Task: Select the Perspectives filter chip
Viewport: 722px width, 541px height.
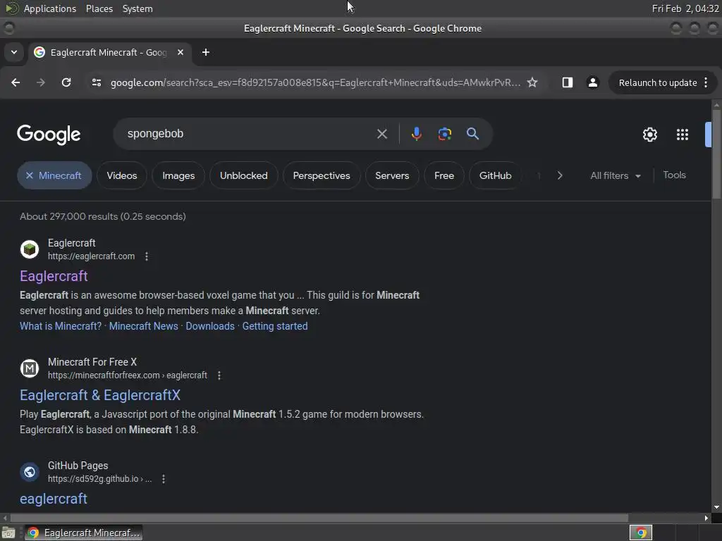Action: click(x=322, y=175)
